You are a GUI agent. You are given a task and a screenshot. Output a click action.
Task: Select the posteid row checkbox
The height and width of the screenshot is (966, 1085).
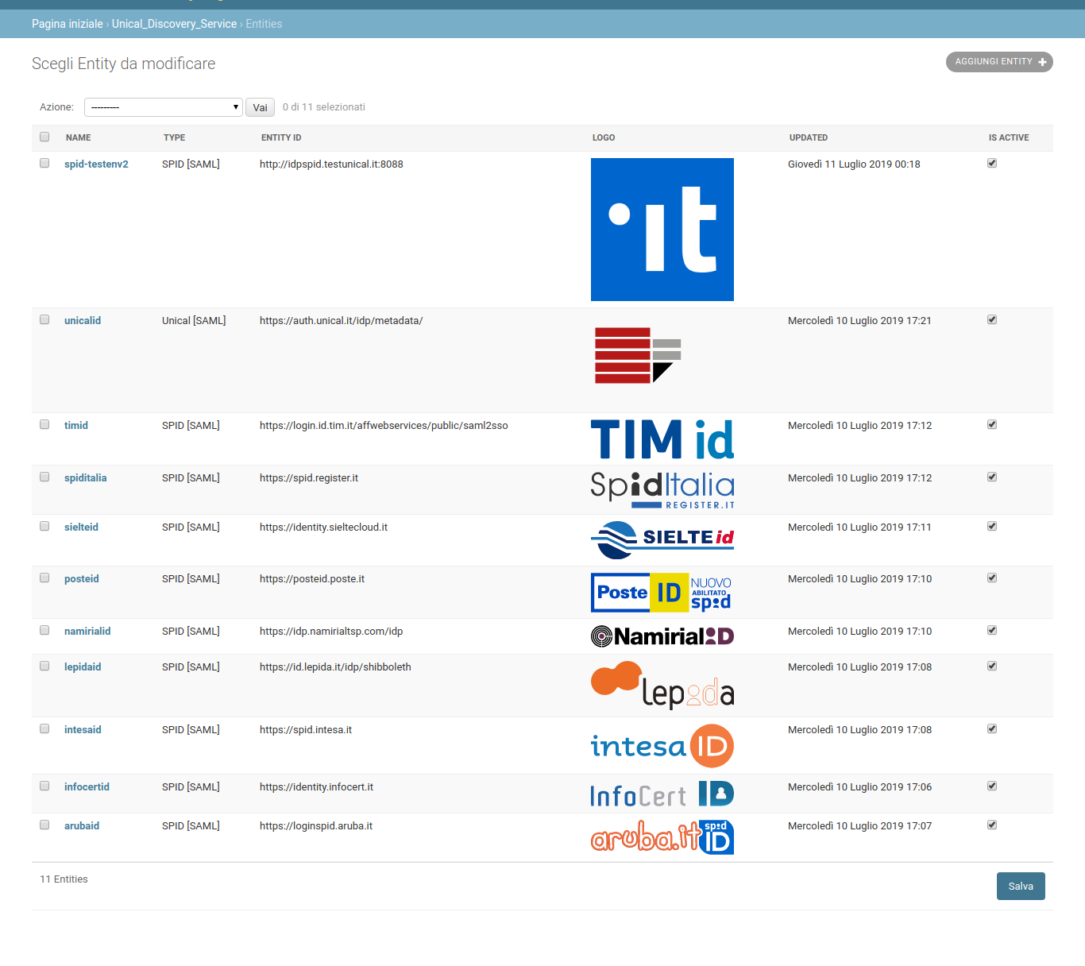(44, 578)
